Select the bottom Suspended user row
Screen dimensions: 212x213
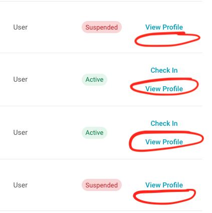pyautogui.click(x=101, y=185)
